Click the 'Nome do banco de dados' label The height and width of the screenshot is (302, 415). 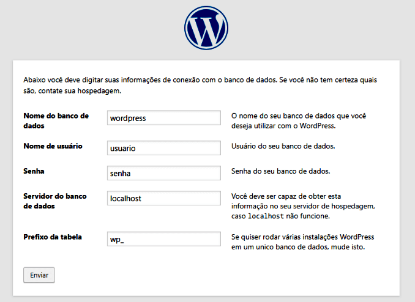pos(56,120)
